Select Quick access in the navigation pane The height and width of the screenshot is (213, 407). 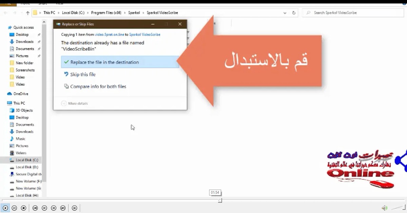[x=23, y=27]
